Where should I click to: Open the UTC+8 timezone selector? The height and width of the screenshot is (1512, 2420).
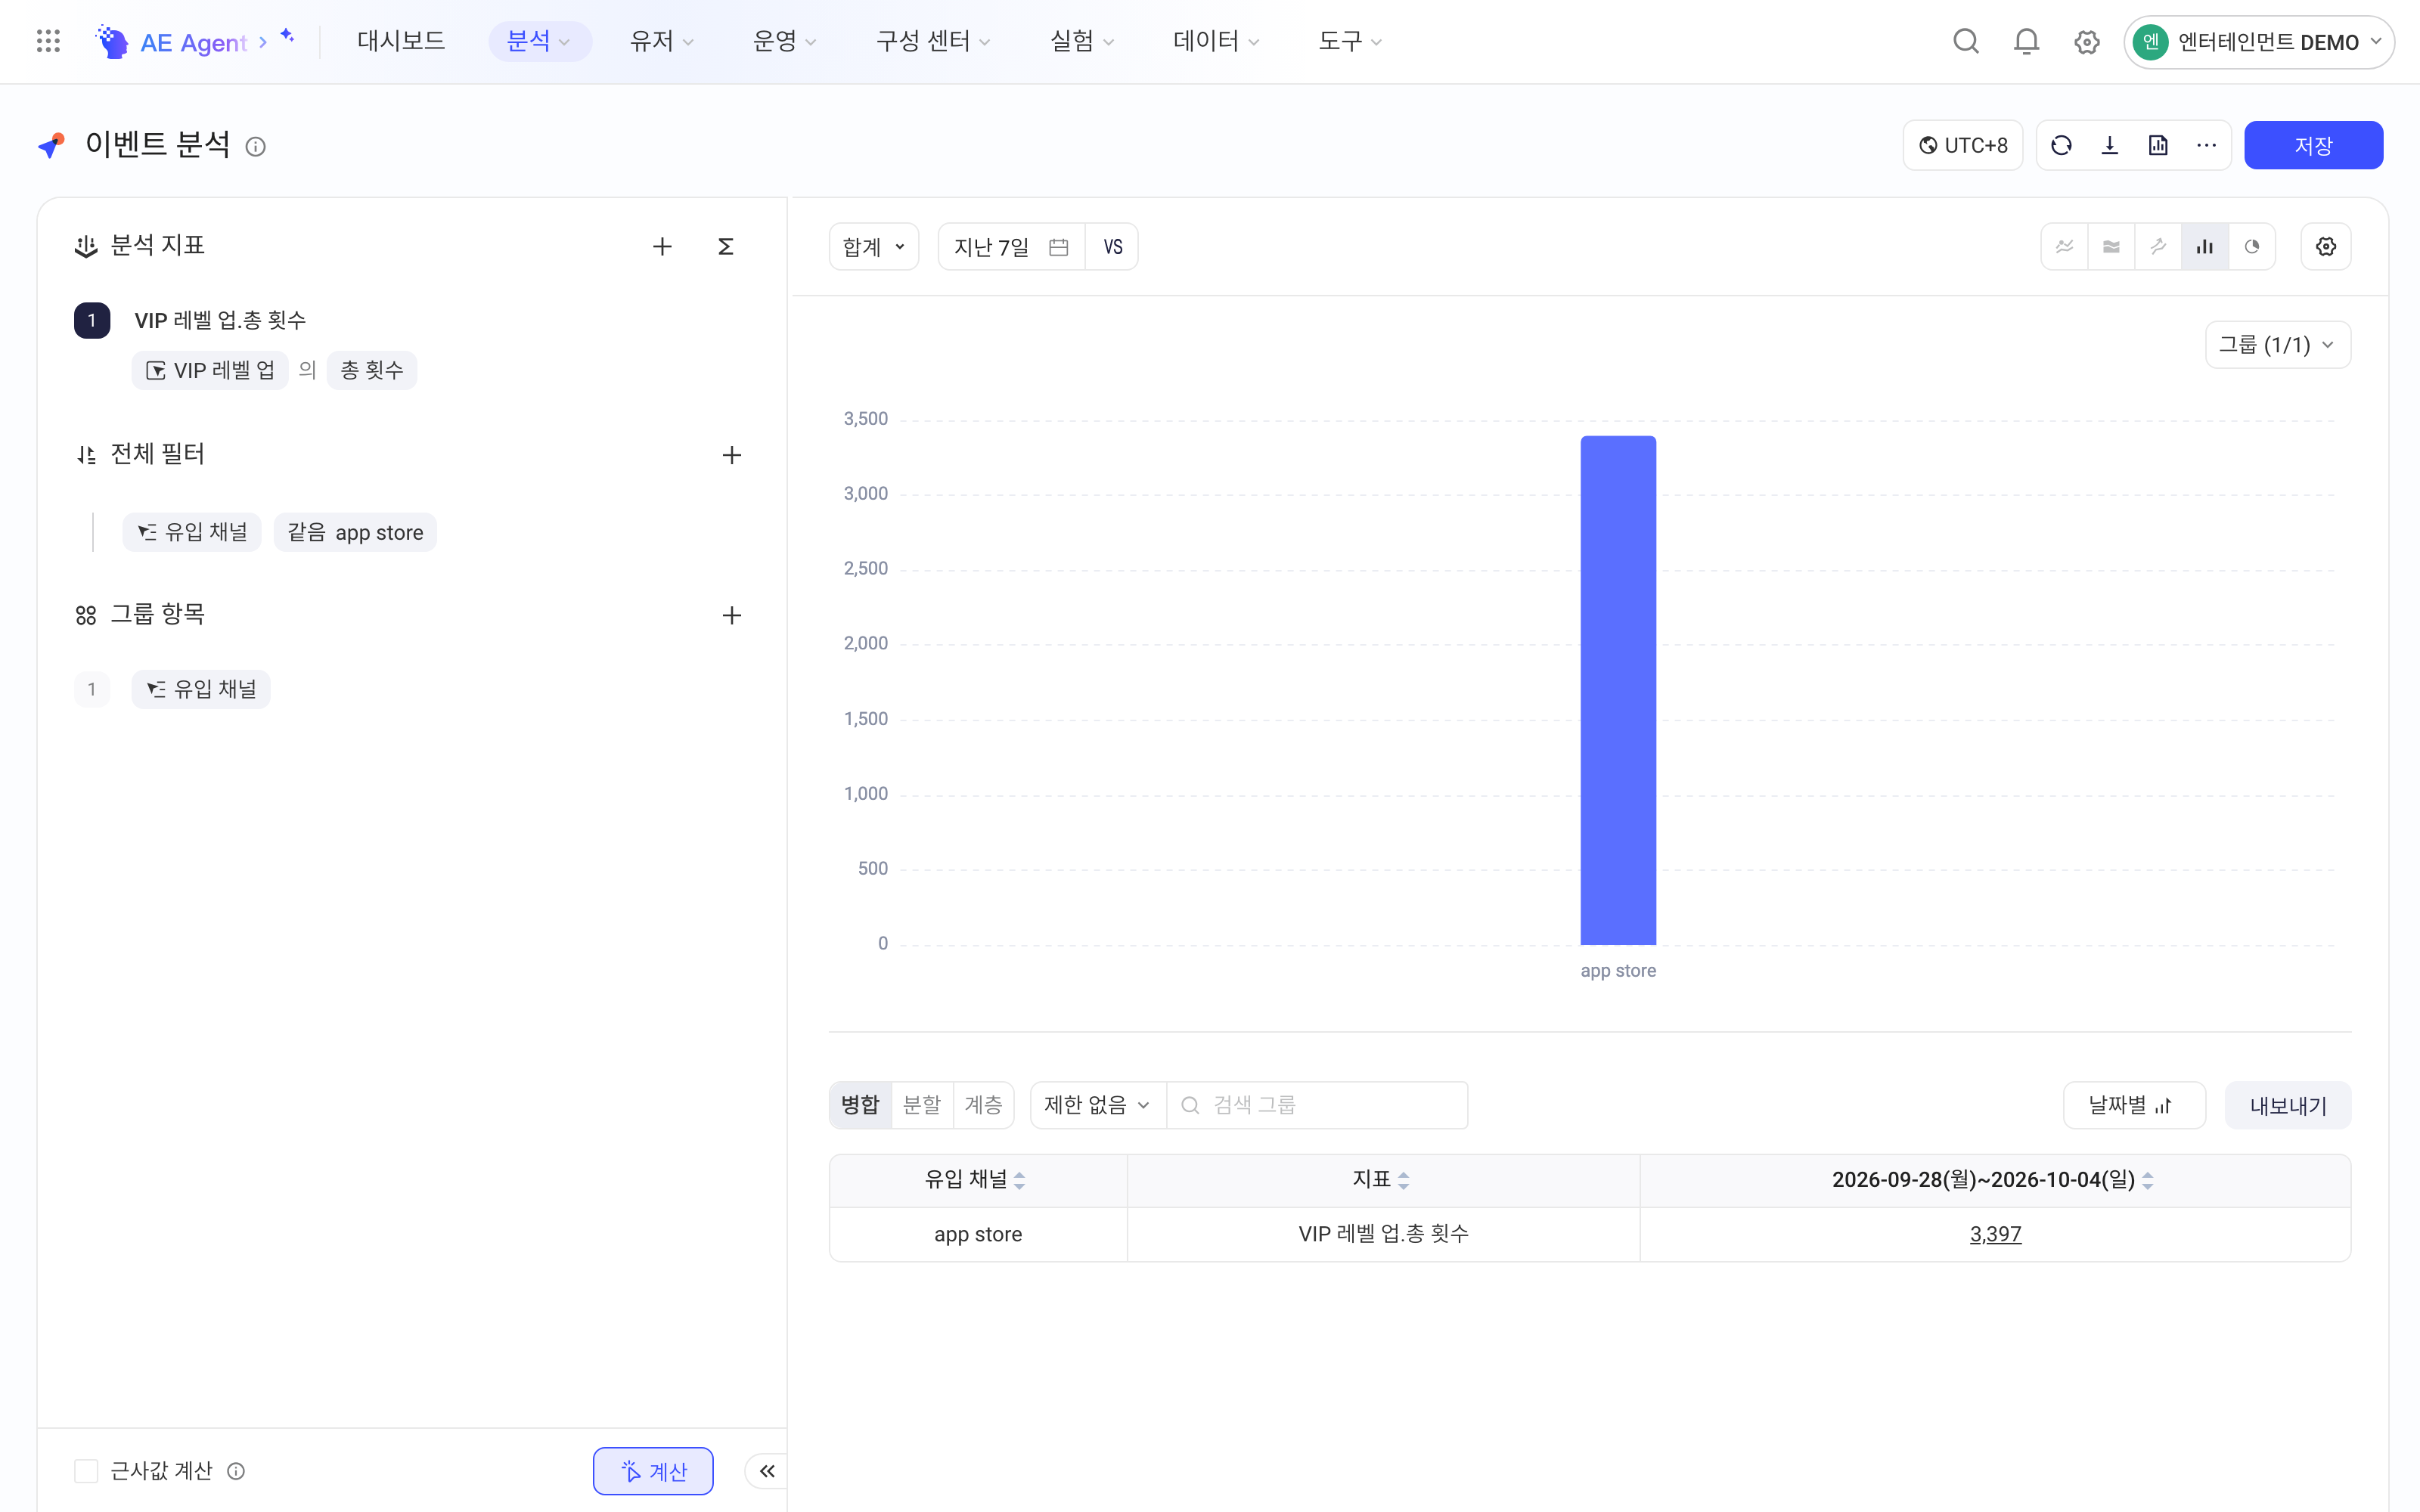click(x=1962, y=145)
